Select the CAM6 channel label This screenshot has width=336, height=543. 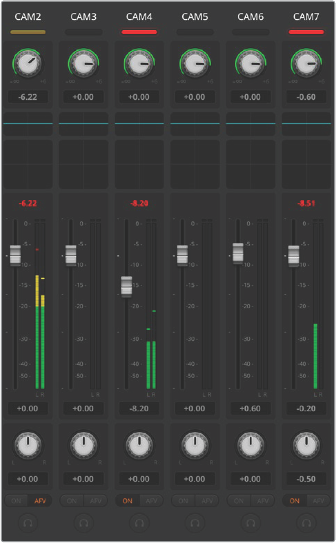(x=250, y=17)
